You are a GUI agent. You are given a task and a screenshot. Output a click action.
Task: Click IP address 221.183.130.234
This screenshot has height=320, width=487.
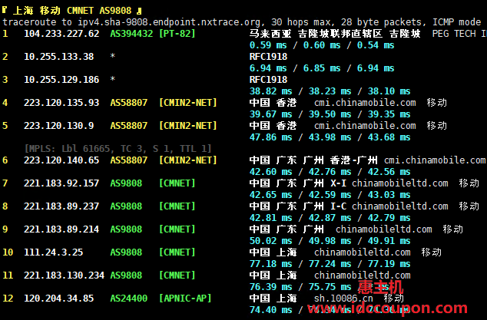tap(64, 275)
